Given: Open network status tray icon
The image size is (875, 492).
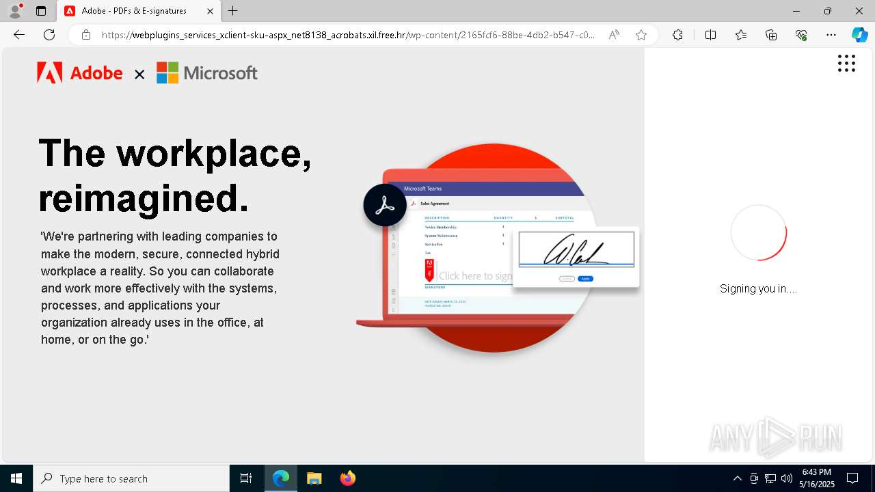Looking at the screenshot, I should (770, 478).
